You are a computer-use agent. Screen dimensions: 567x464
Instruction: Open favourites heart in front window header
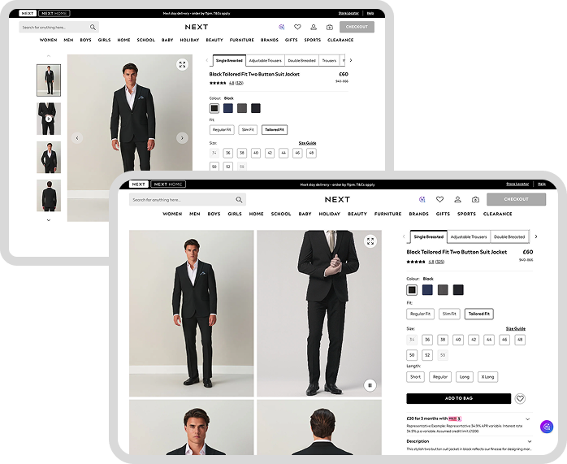[439, 199]
